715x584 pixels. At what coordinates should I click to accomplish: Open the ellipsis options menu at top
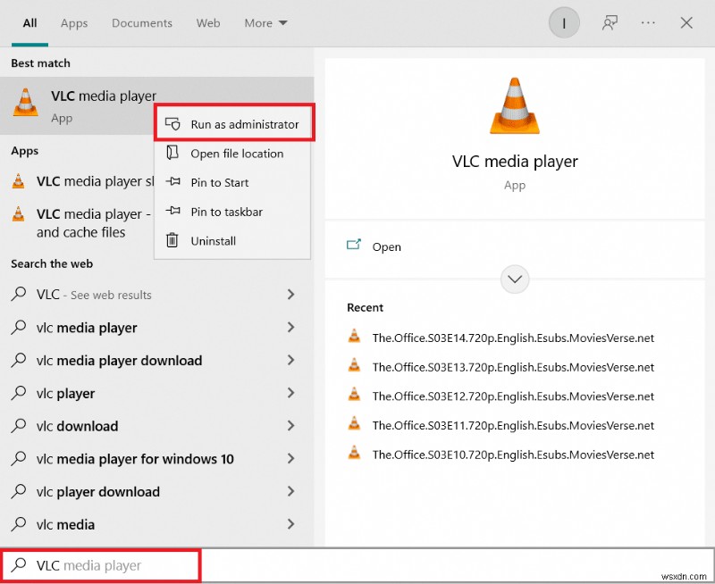(648, 22)
